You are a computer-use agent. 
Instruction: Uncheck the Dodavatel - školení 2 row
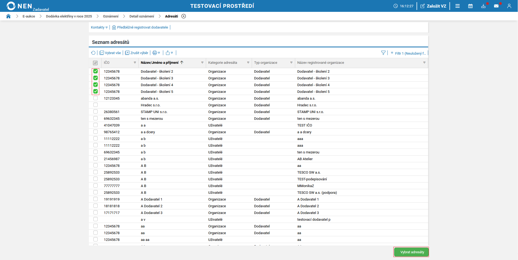(x=96, y=71)
